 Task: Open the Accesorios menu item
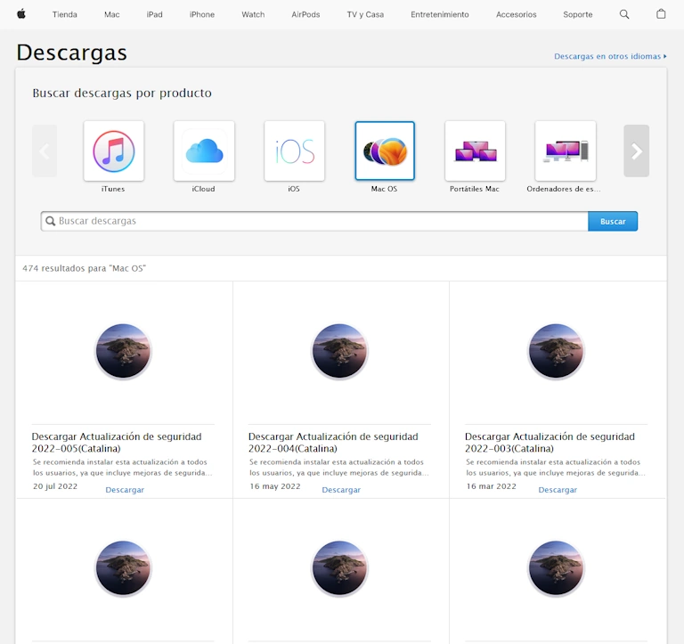coord(516,14)
